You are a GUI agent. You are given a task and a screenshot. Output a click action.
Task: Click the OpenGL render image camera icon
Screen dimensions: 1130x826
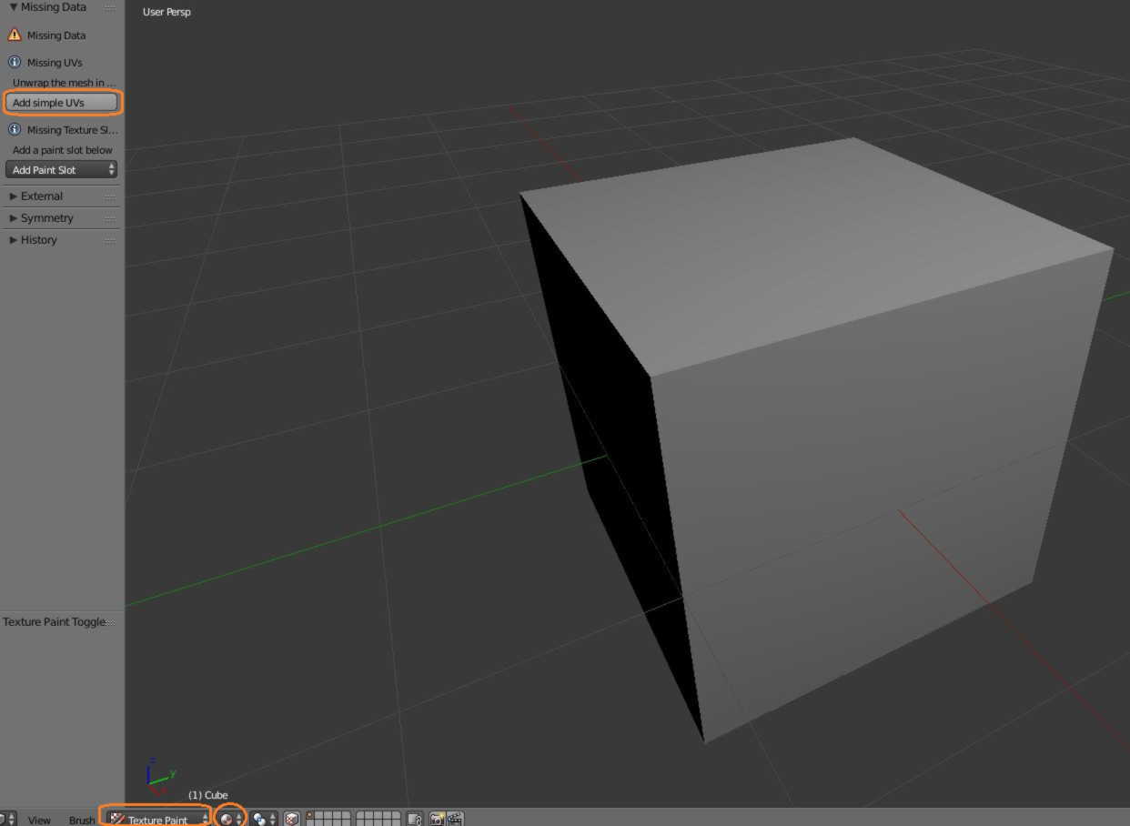437,819
